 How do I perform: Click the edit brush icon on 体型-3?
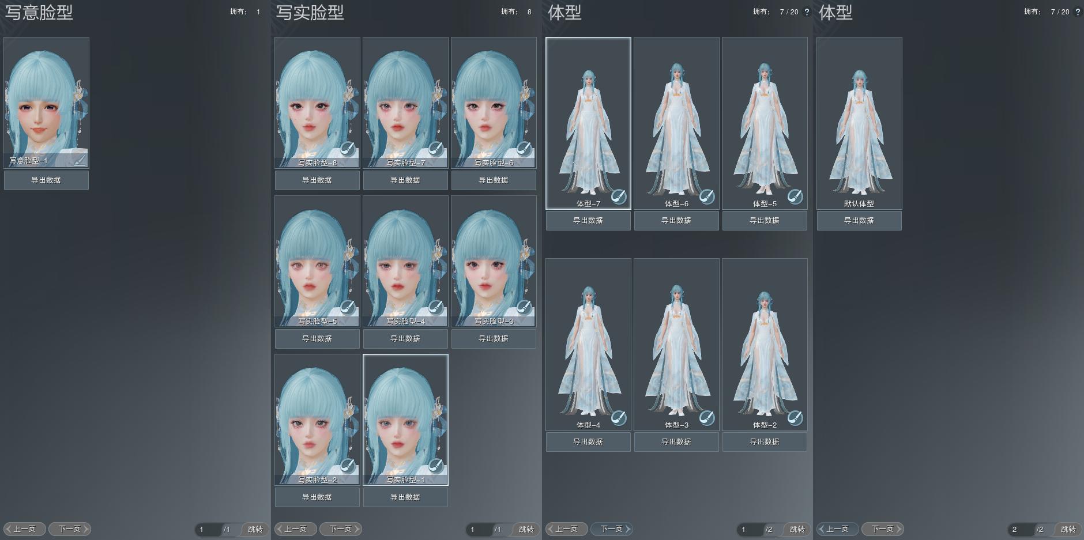[706, 418]
